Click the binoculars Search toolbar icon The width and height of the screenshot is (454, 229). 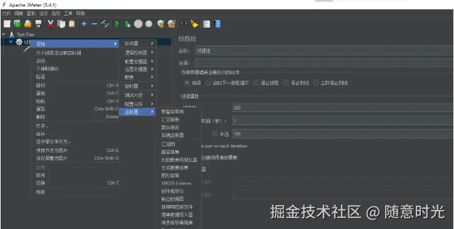(x=183, y=24)
